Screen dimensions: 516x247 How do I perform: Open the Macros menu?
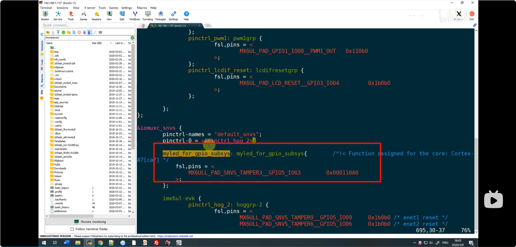pyautogui.click(x=142, y=8)
